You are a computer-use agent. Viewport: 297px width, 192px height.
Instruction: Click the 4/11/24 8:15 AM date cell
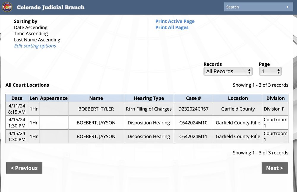[17, 109]
